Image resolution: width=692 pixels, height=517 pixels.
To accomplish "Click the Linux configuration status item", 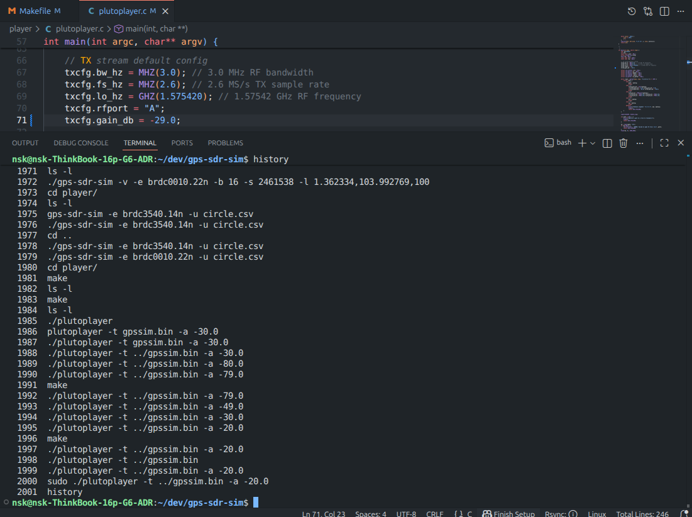I will 596,514.
